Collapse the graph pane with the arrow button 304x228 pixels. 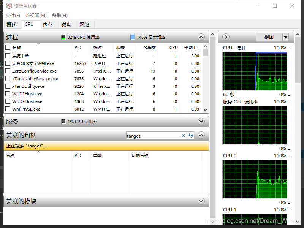coord(226,37)
